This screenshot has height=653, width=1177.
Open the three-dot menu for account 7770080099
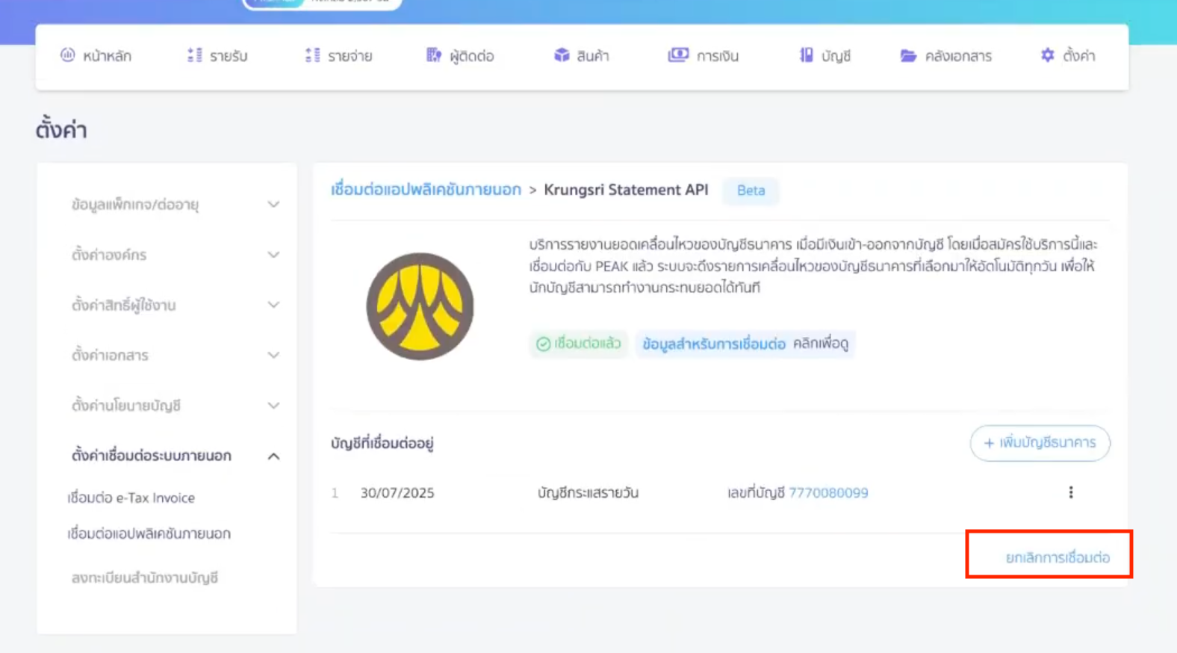[x=1071, y=492]
